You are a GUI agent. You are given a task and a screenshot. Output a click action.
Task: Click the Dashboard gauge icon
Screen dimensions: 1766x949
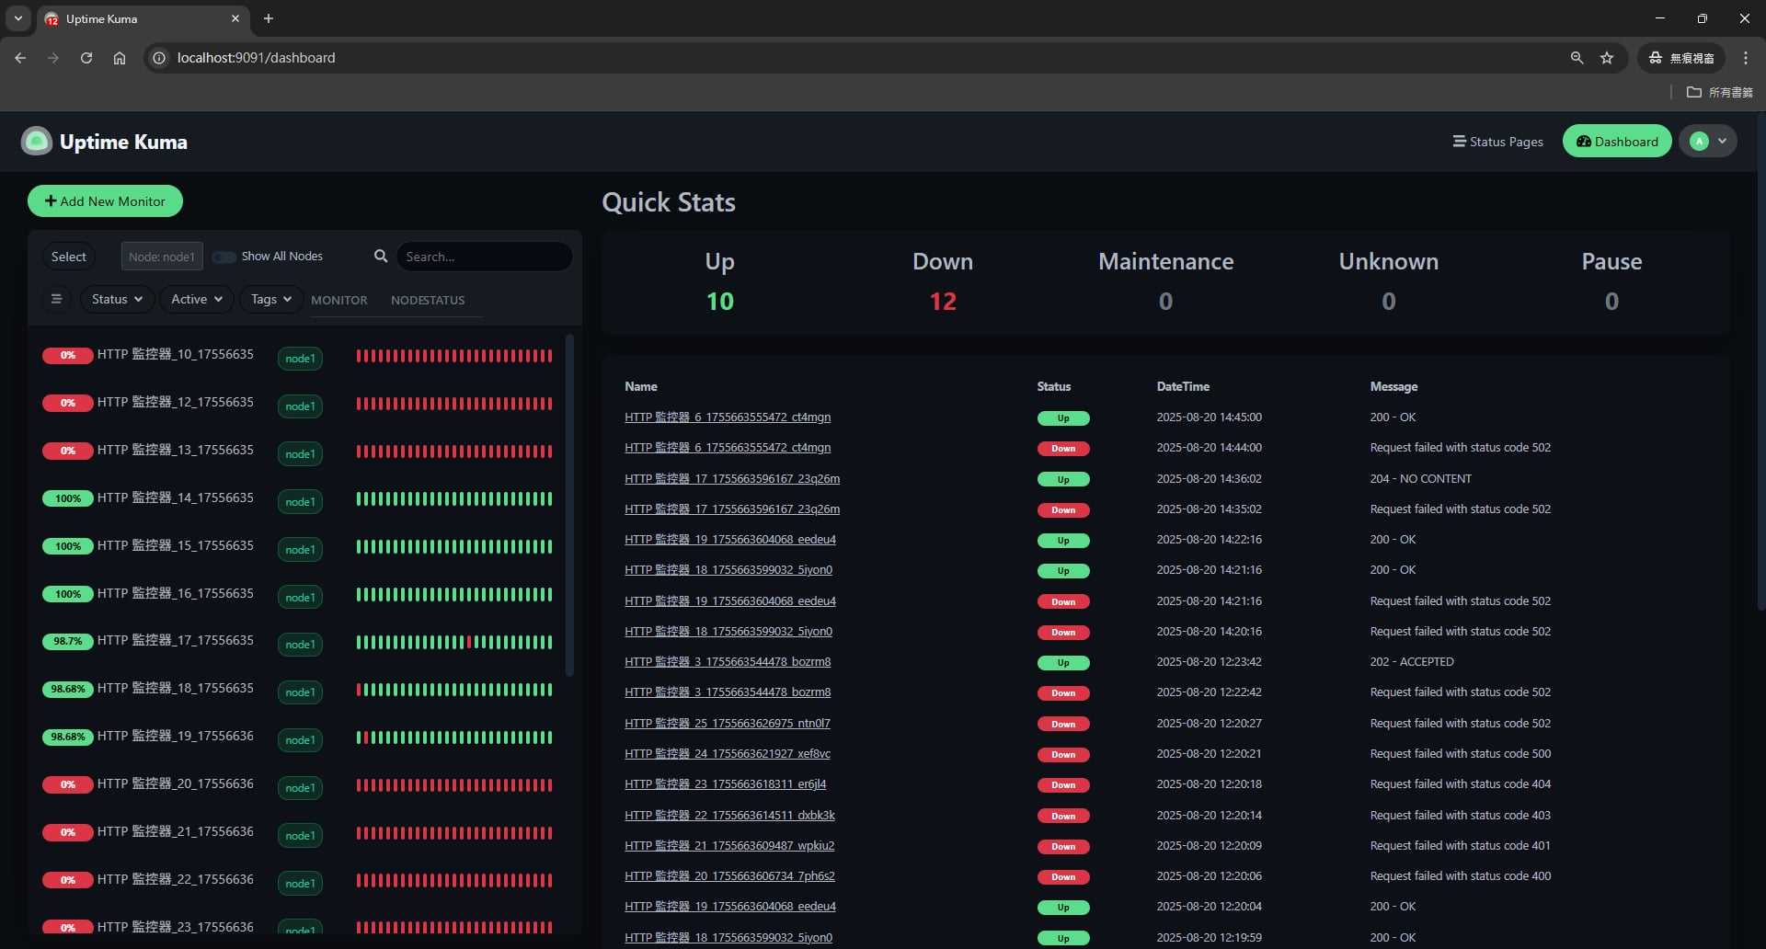[1584, 141]
